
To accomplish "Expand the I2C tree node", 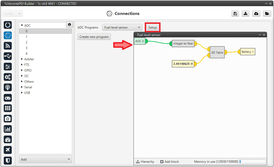I will click(22, 76).
